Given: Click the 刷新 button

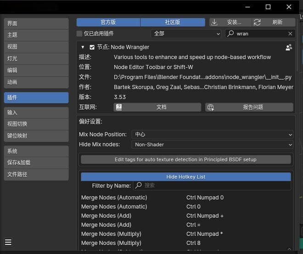Looking at the screenshot, I should coord(274,22).
